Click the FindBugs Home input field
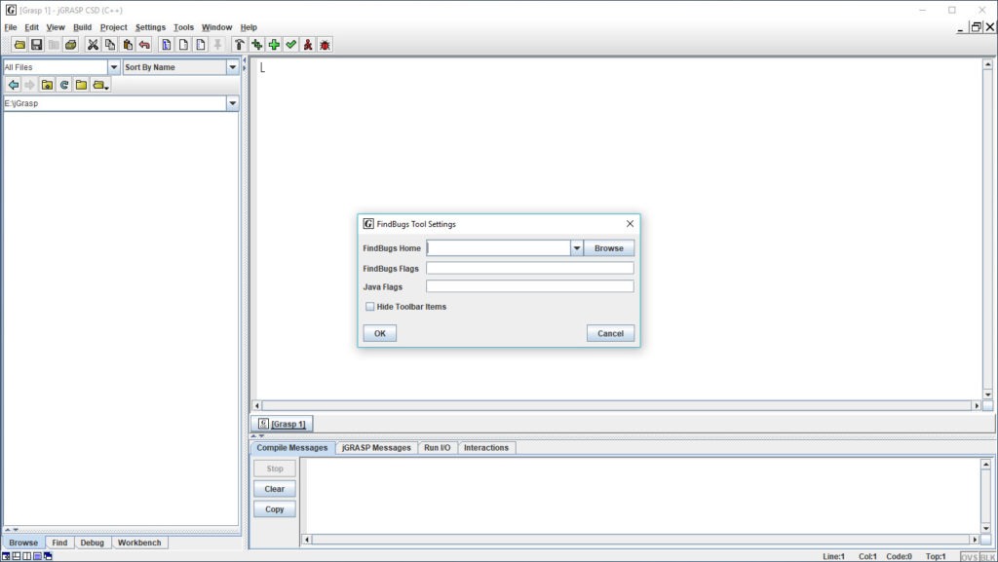 point(498,248)
